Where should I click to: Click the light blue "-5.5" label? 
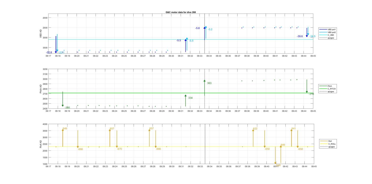pyautogui.click(x=191, y=41)
